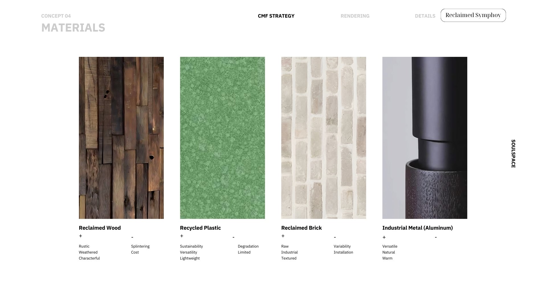Click the word Raw
The height and width of the screenshot is (307, 547).
pyautogui.click(x=285, y=246)
